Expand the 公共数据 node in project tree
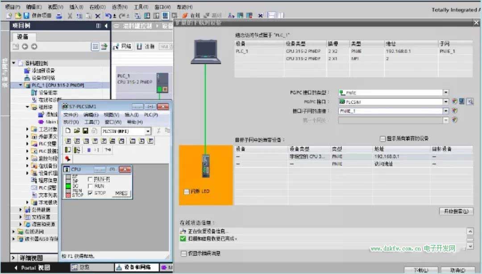 (21, 210)
